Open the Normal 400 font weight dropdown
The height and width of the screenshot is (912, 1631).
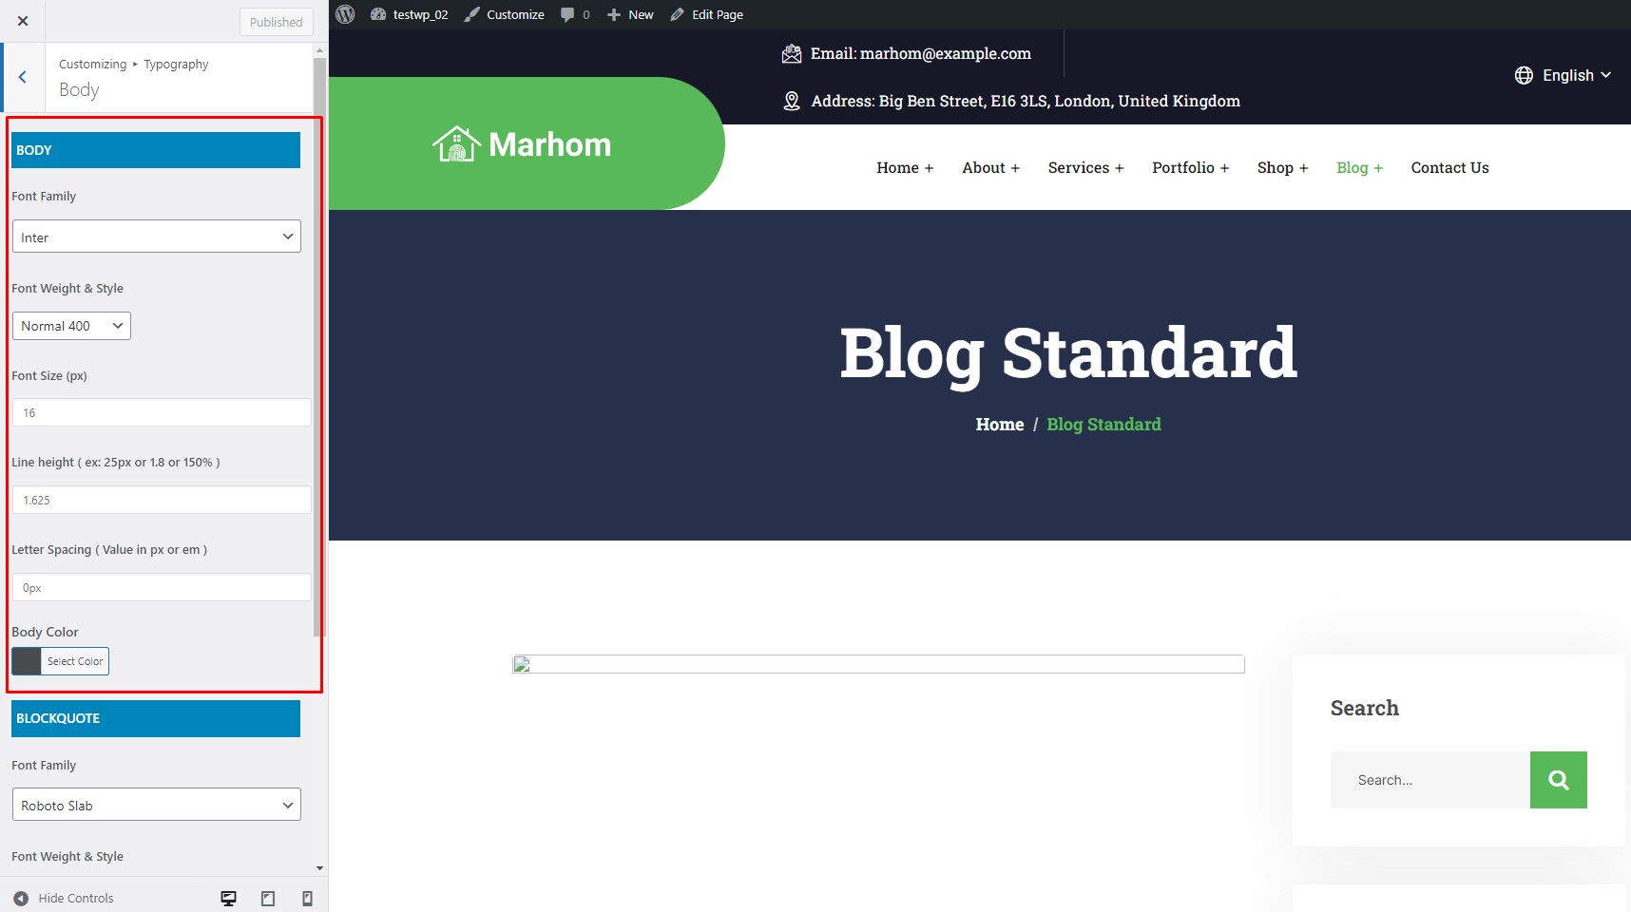click(x=71, y=326)
